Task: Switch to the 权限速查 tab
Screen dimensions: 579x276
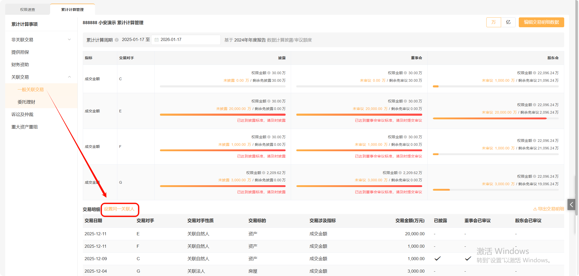Action: pos(28,10)
